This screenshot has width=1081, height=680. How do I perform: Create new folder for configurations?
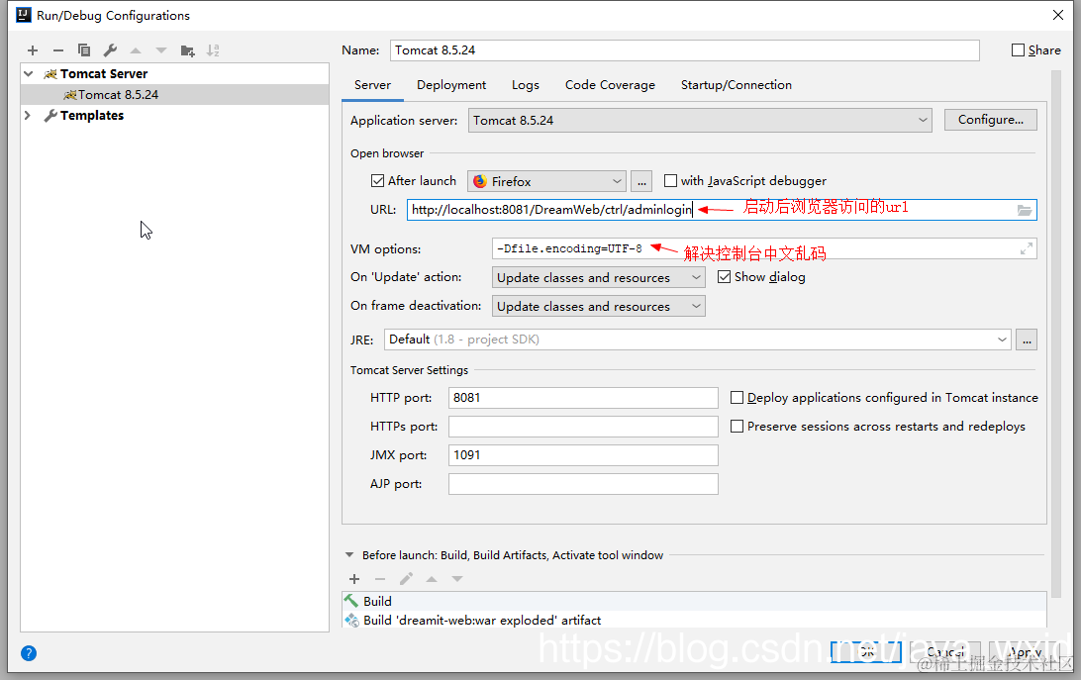[x=187, y=50]
